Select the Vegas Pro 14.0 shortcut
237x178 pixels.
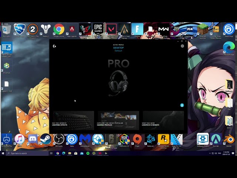coord(177,141)
